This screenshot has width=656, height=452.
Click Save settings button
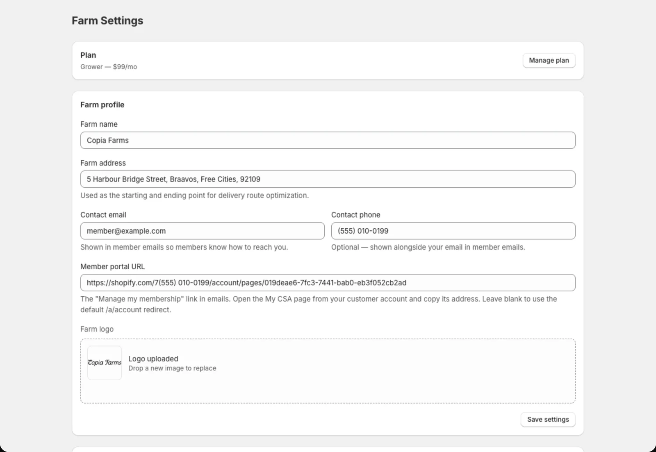[x=548, y=419]
